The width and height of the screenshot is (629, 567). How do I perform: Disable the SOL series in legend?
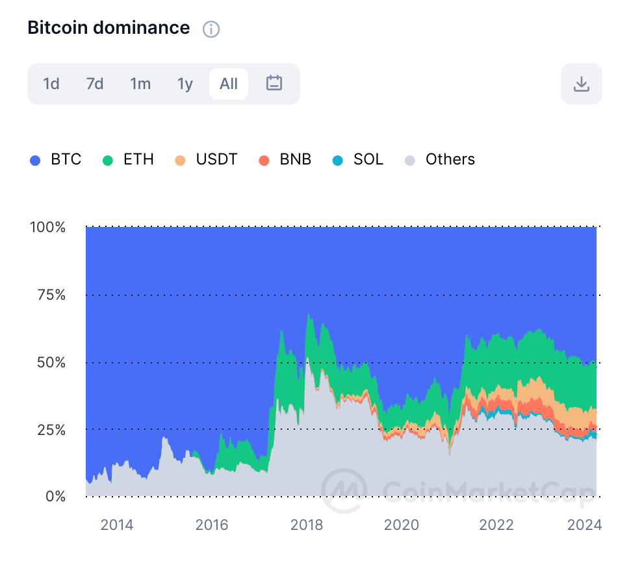tap(368, 159)
